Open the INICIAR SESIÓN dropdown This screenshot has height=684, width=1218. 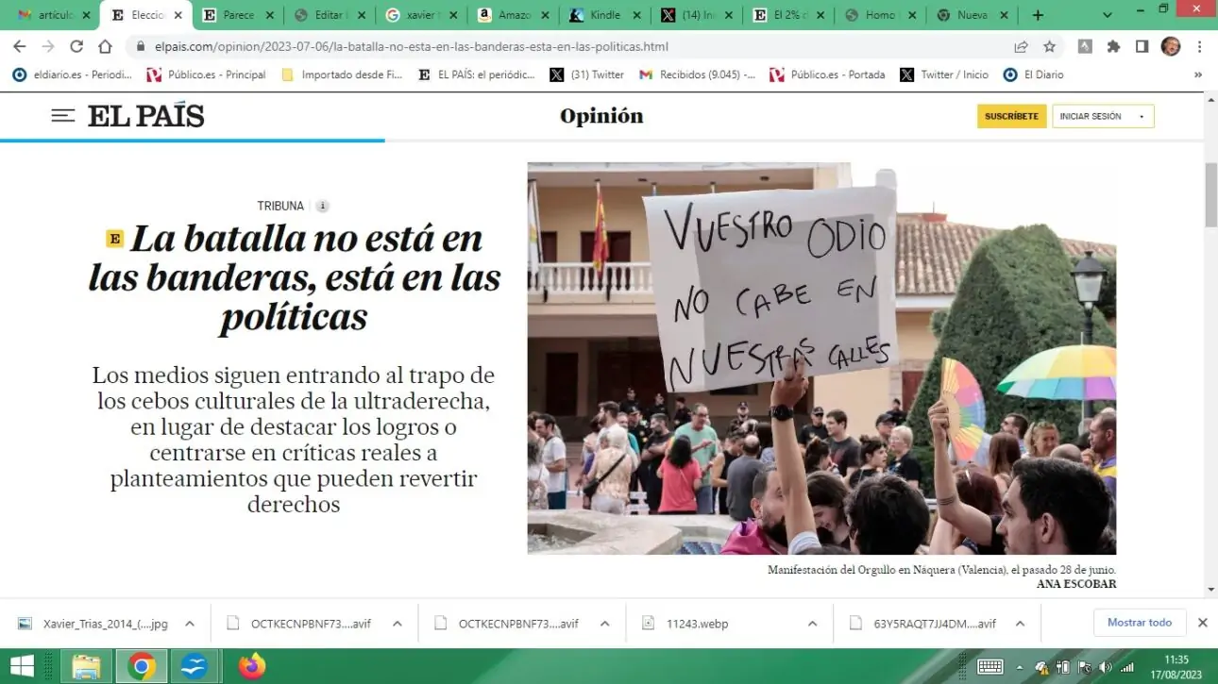1103,116
